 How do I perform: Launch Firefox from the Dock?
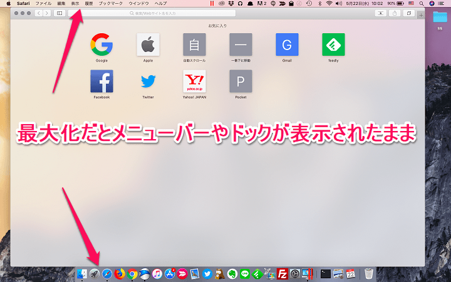120,274
